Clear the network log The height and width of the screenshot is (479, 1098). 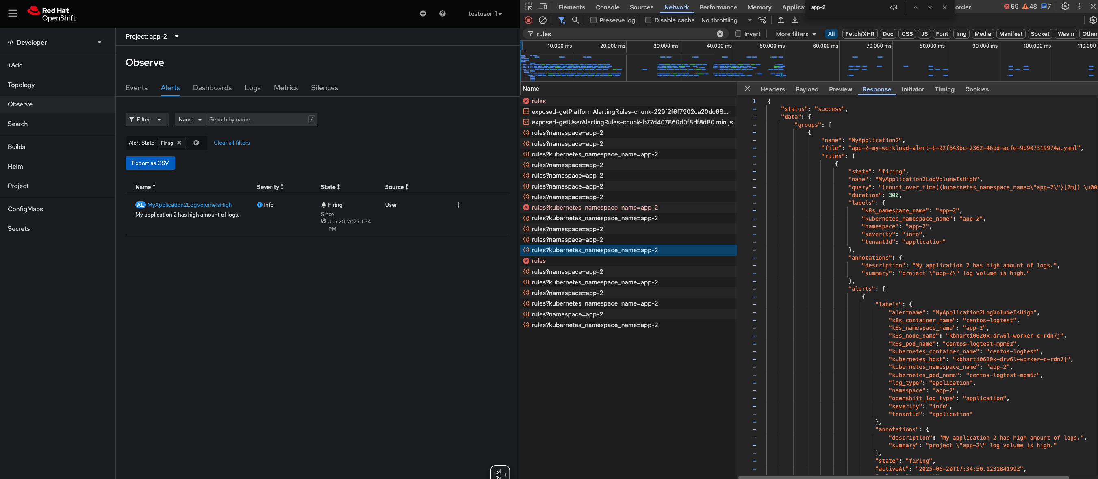tap(542, 20)
